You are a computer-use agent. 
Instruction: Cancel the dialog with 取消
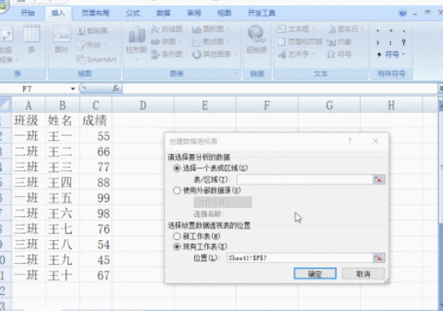pos(363,274)
